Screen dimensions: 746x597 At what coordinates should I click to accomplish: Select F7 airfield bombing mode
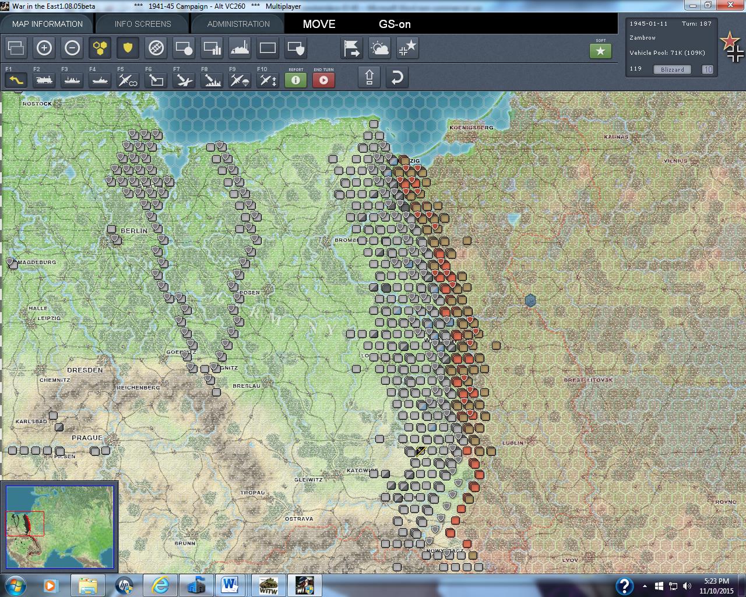tap(184, 79)
